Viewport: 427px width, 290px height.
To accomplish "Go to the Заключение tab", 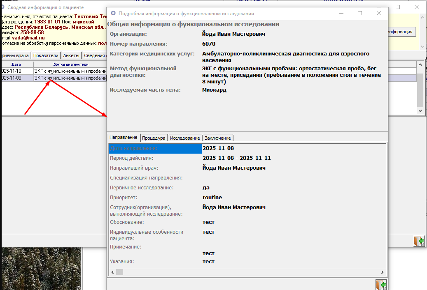I will coord(218,138).
